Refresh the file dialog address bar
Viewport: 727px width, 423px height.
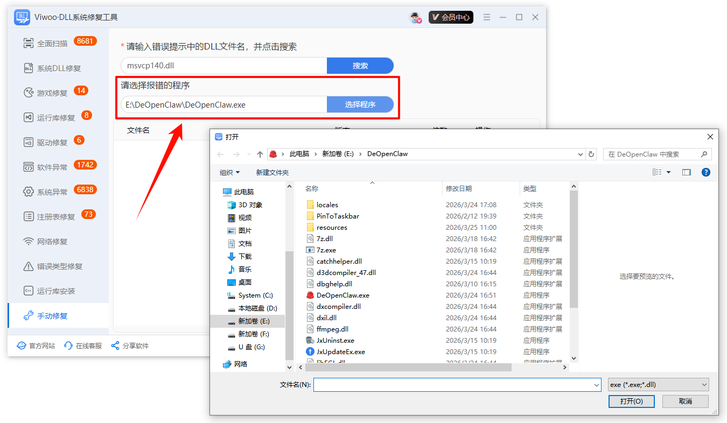pyautogui.click(x=592, y=154)
